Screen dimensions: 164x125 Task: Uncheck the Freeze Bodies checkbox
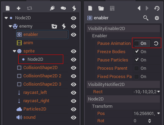(x=136, y=52)
